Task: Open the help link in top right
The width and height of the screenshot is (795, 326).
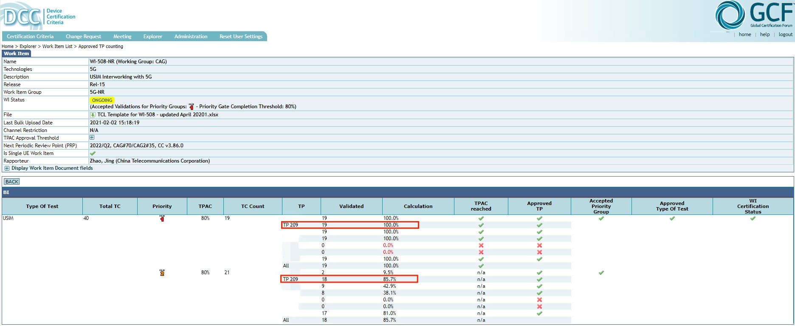Action: (764, 35)
